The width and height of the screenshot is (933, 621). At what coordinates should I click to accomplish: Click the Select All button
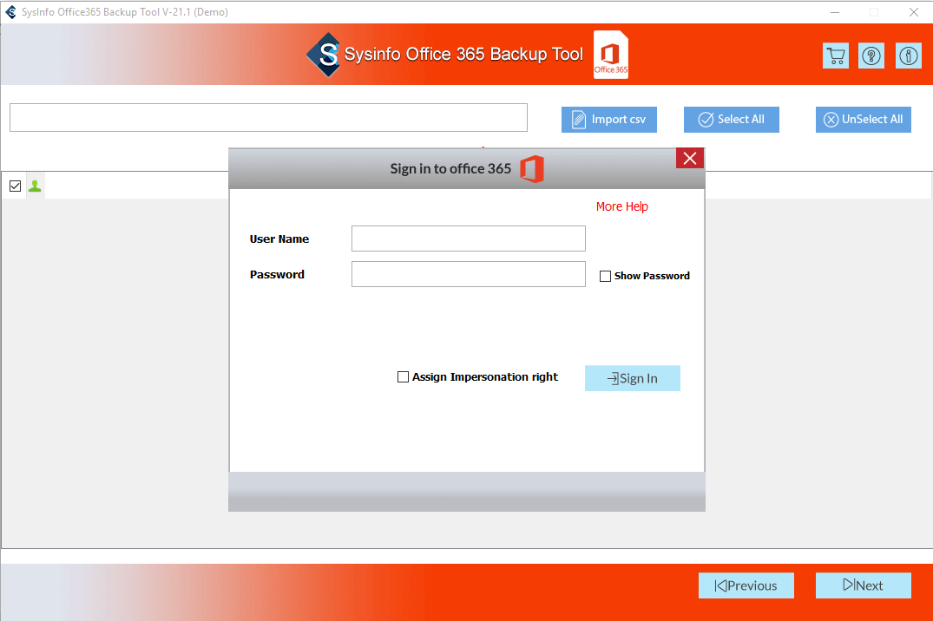click(731, 120)
